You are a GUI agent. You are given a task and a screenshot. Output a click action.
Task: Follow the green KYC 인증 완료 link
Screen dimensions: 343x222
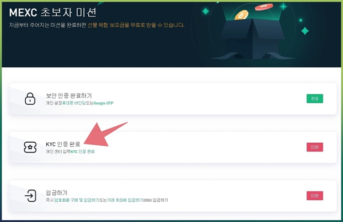point(83,152)
